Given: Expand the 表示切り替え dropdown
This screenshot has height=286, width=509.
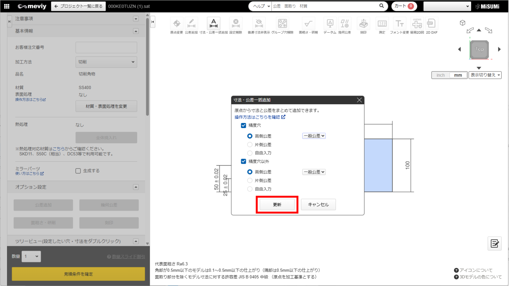Looking at the screenshot, I should 485,75.
